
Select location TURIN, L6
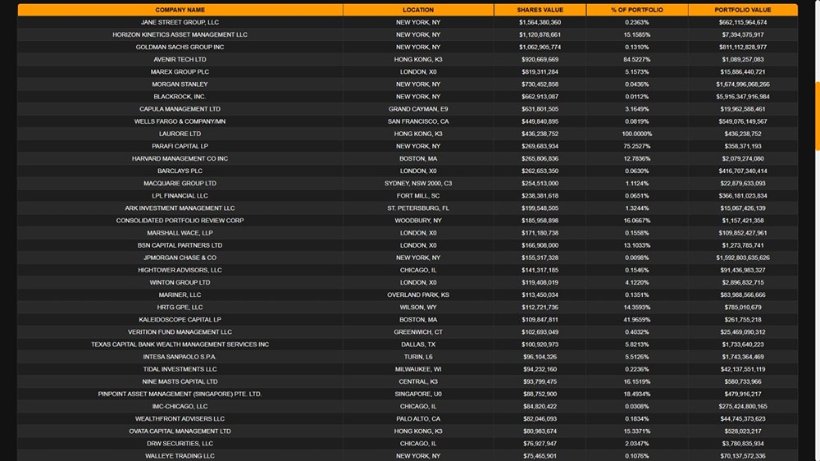pos(418,357)
